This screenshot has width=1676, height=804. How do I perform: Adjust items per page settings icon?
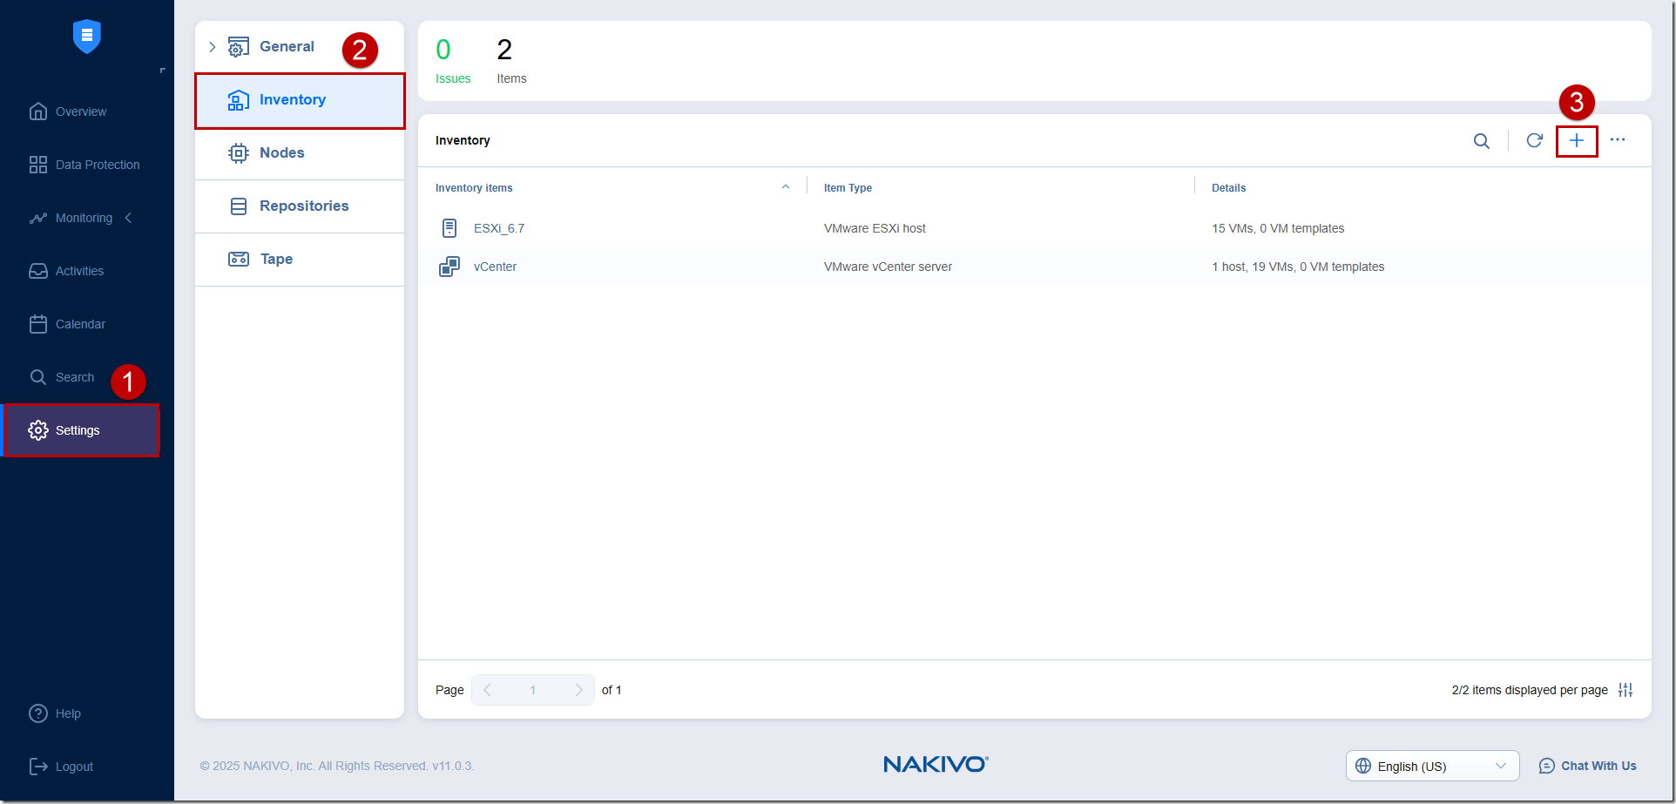pos(1625,690)
